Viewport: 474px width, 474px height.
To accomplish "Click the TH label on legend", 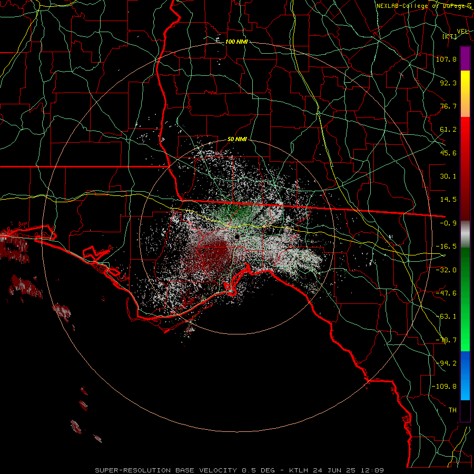I will [452, 410].
